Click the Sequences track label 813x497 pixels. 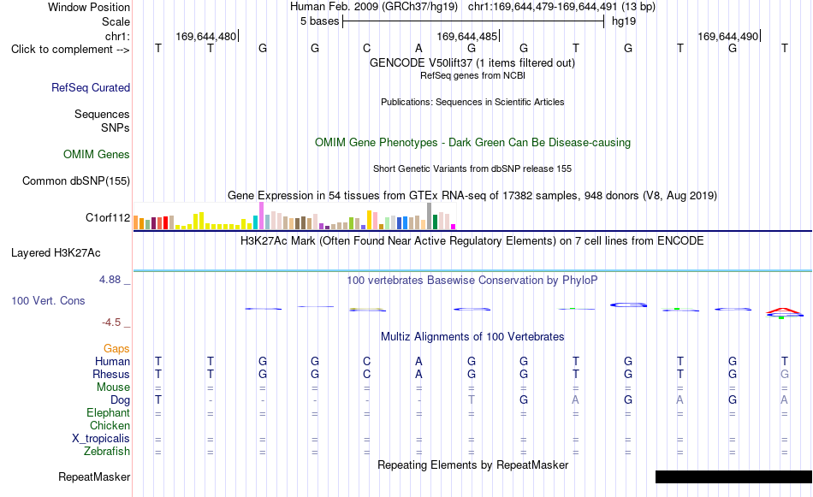pos(102,114)
